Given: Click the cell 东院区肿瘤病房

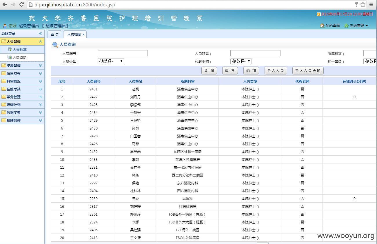Looking at the screenshot, I should 187,159.
